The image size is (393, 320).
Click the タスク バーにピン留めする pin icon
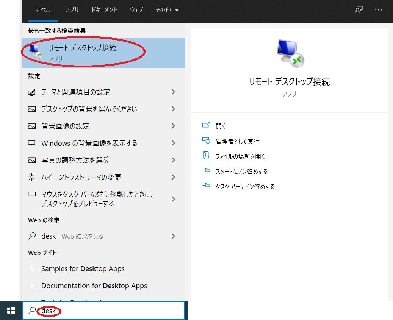coord(206,186)
